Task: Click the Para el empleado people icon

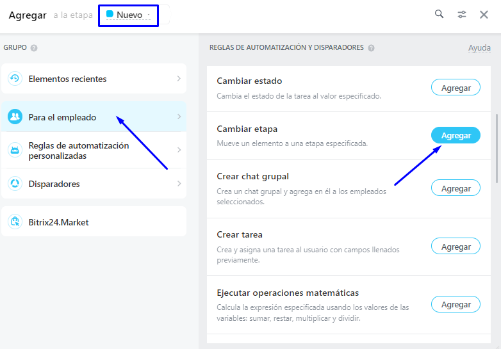Action: (15, 117)
